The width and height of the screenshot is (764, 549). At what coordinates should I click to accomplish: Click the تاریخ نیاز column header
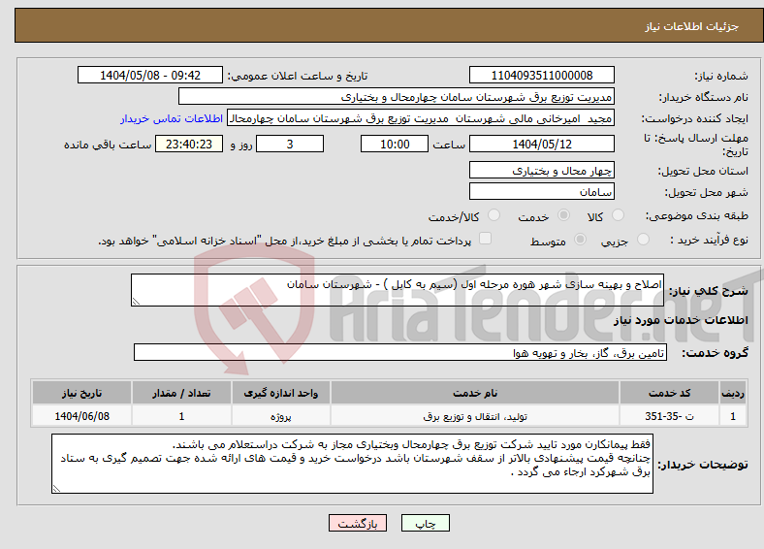click(x=81, y=393)
